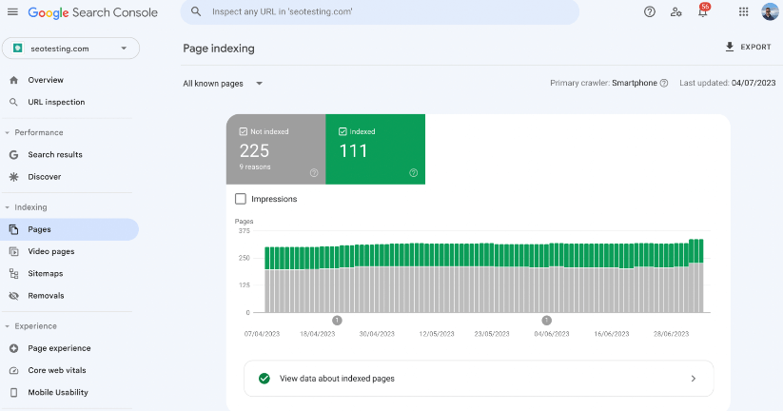Open the users and permissions icon
This screenshot has height=411, width=783.
675,12
